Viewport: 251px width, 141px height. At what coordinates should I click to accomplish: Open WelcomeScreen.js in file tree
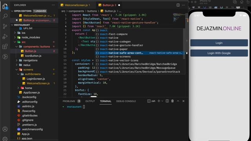pos(38,83)
